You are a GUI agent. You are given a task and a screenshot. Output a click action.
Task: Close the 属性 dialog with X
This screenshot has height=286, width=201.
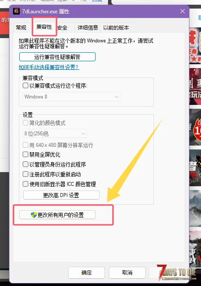point(183,11)
